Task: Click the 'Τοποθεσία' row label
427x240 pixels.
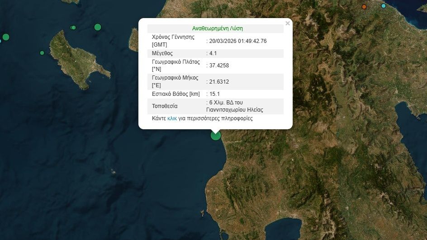Action: [165, 106]
